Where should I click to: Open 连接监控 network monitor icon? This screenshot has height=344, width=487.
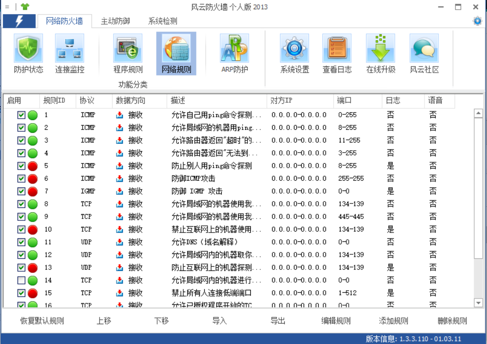[x=69, y=48]
